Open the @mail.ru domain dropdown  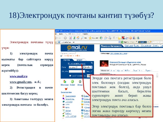(x=88, y=67)
